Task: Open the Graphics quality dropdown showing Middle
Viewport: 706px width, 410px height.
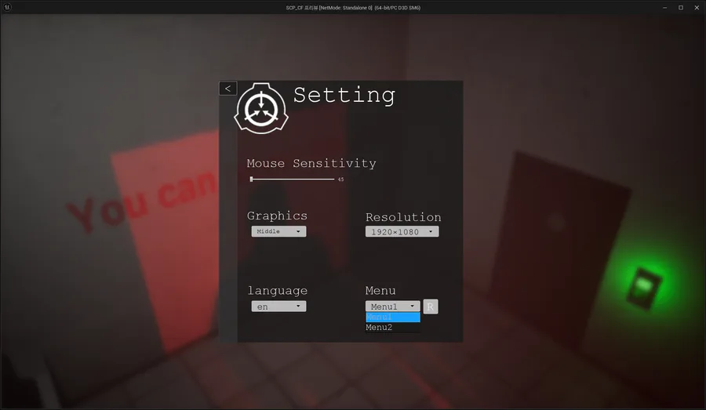Action: [x=278, y=231]
